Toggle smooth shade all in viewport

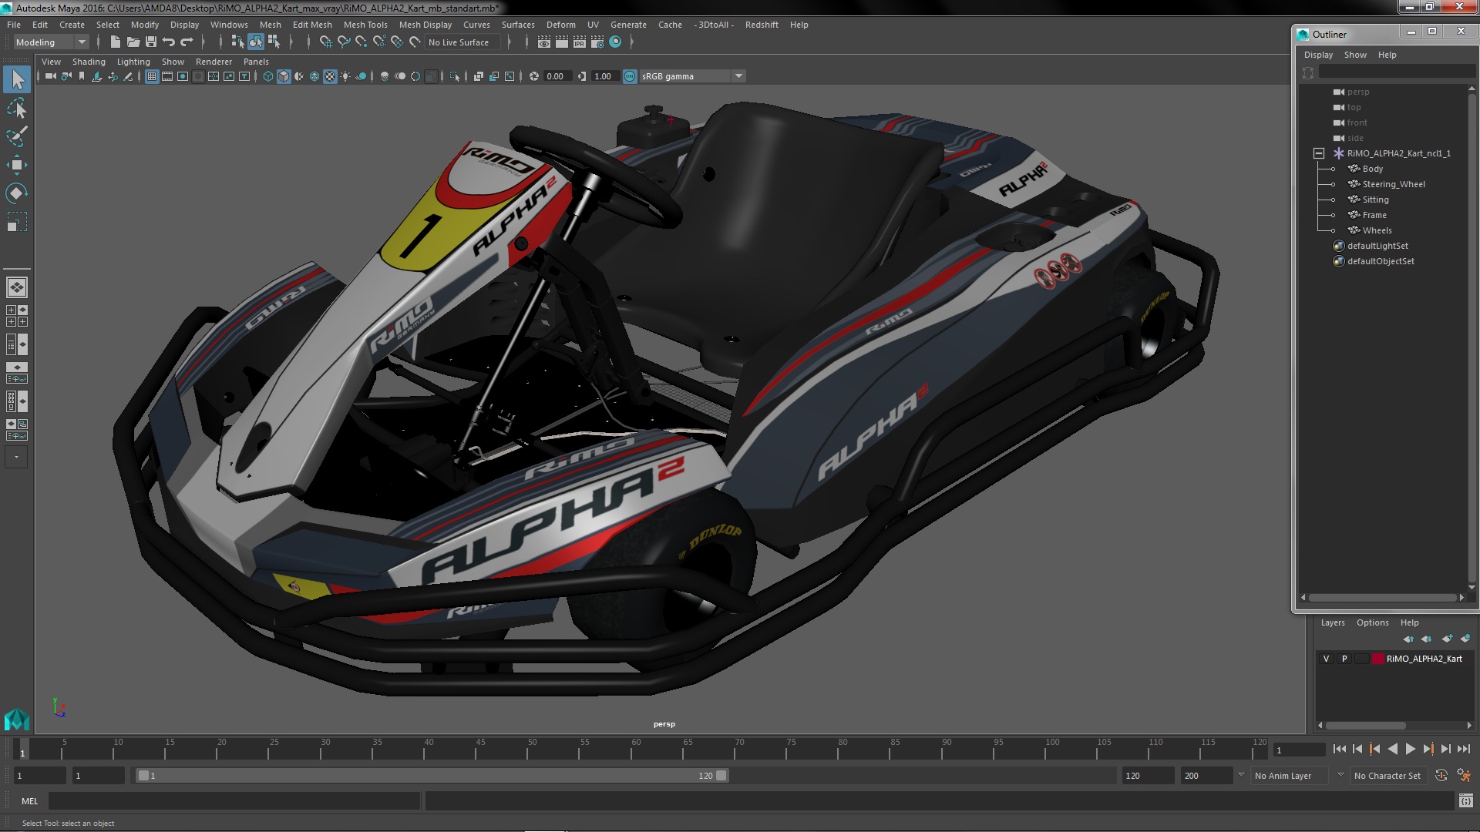[x=284, y=76]
